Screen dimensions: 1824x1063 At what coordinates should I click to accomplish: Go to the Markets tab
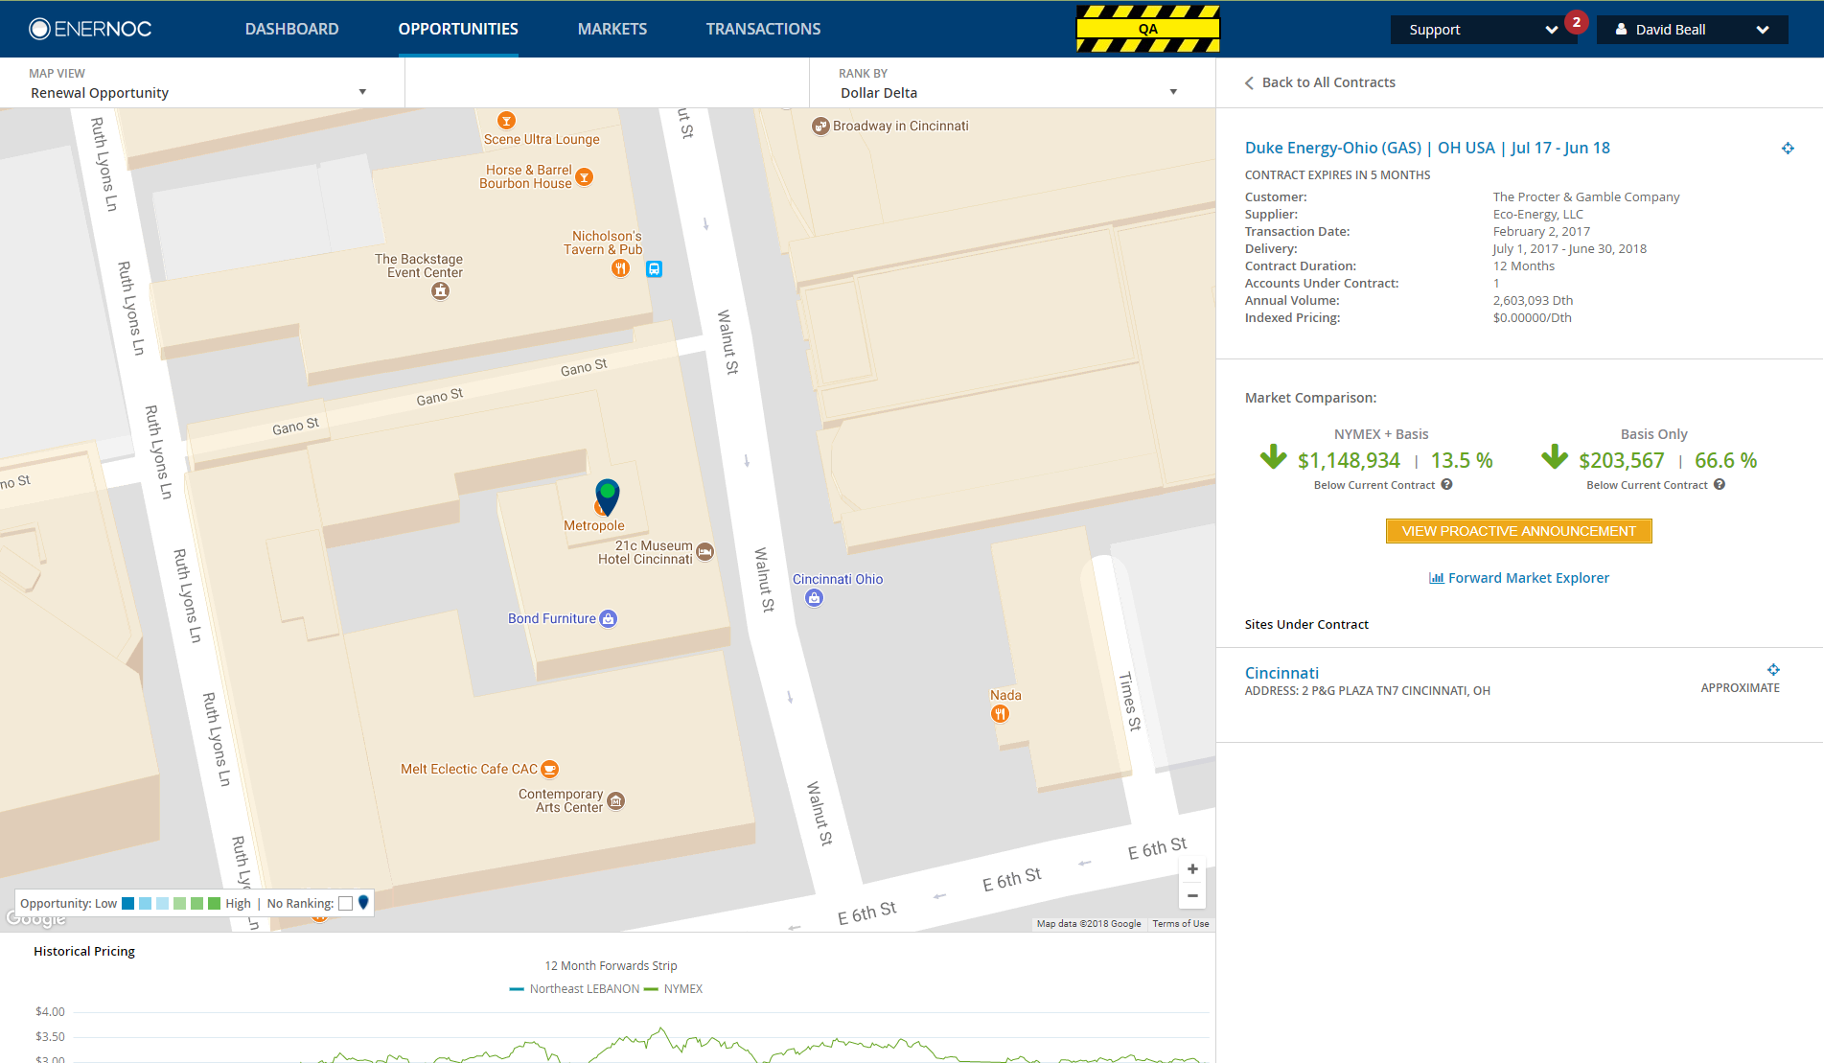pyautogui.click(x=612, y=29)
